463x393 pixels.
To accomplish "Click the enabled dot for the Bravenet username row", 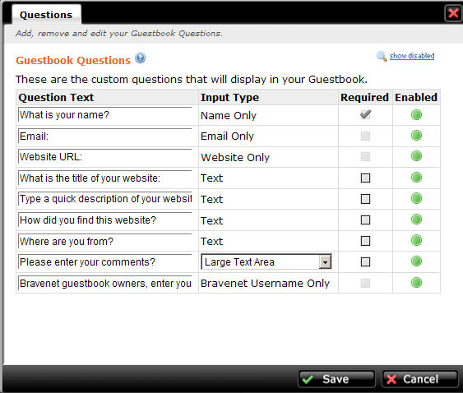I will coord(416,283).
